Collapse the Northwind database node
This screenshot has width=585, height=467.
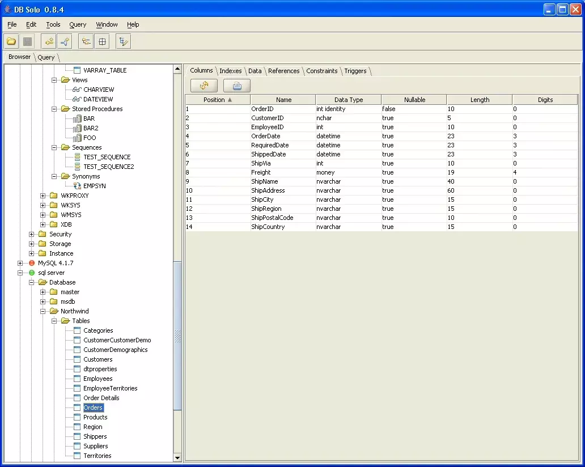[x=43, y=311]
